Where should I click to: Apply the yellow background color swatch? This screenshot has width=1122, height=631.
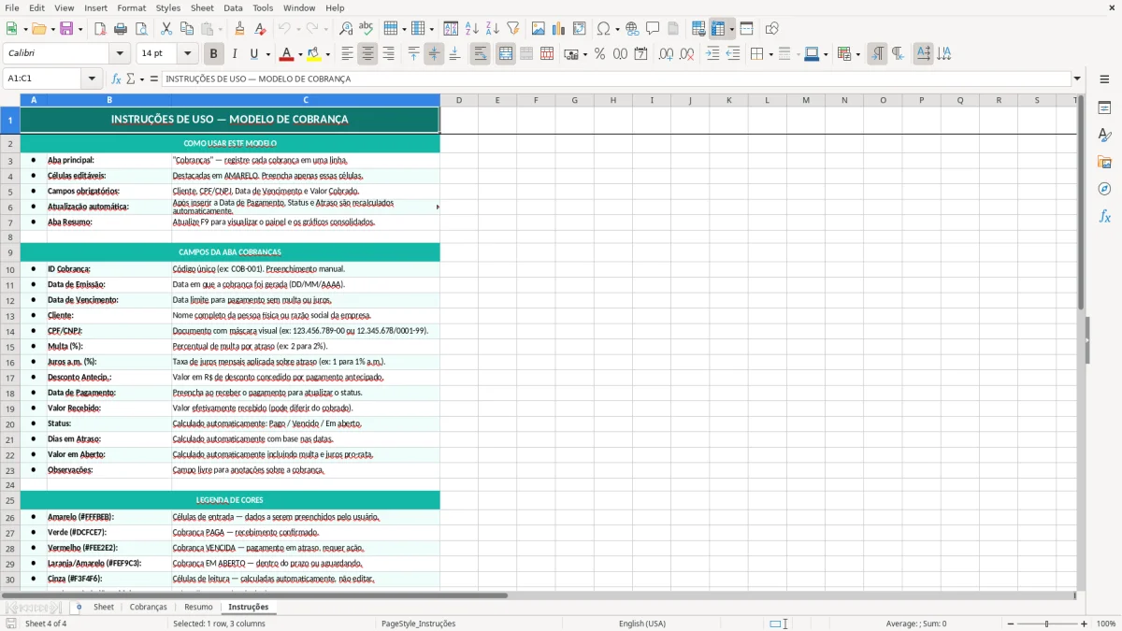pyautogui.click(x=314, y=54)
